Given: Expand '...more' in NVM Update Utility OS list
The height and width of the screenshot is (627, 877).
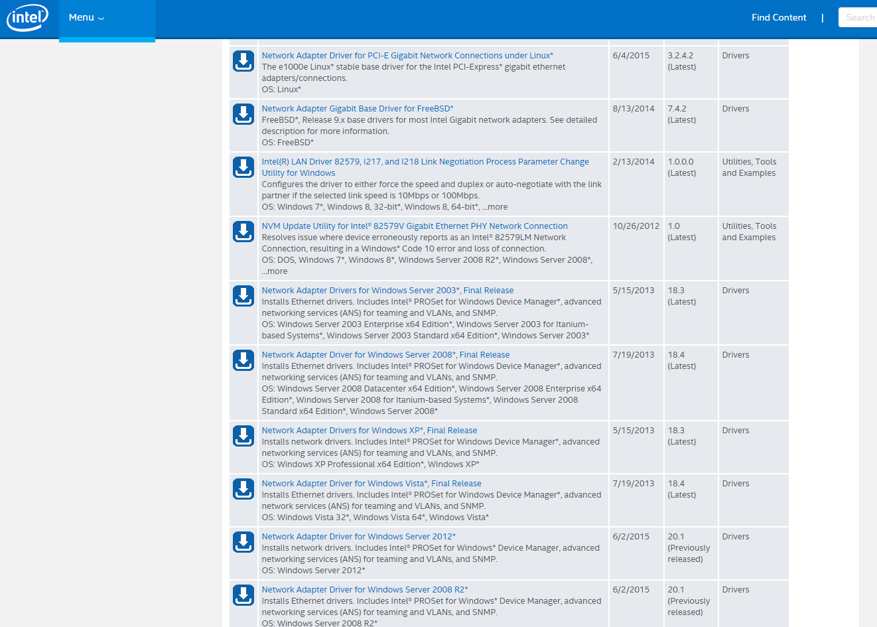Looking at the screenshot, I should (275, 271).
